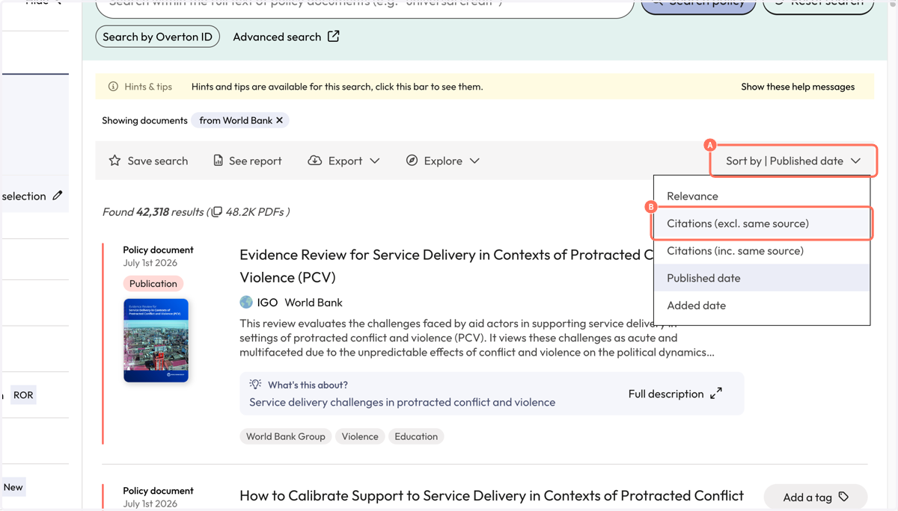Select Citations (excl. same source) option

point(762,223)
